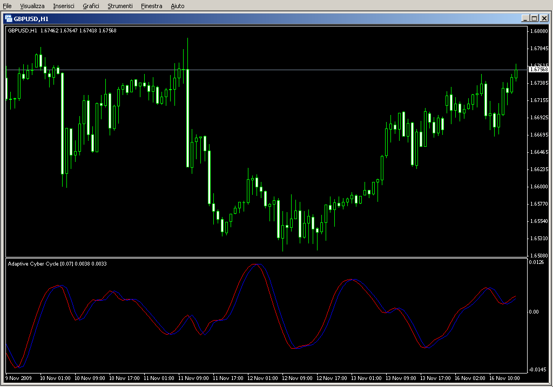The image size is (553, 387).
Task: Click the 12 Nov 09:00 time label
Action: (x=298, y=378)
